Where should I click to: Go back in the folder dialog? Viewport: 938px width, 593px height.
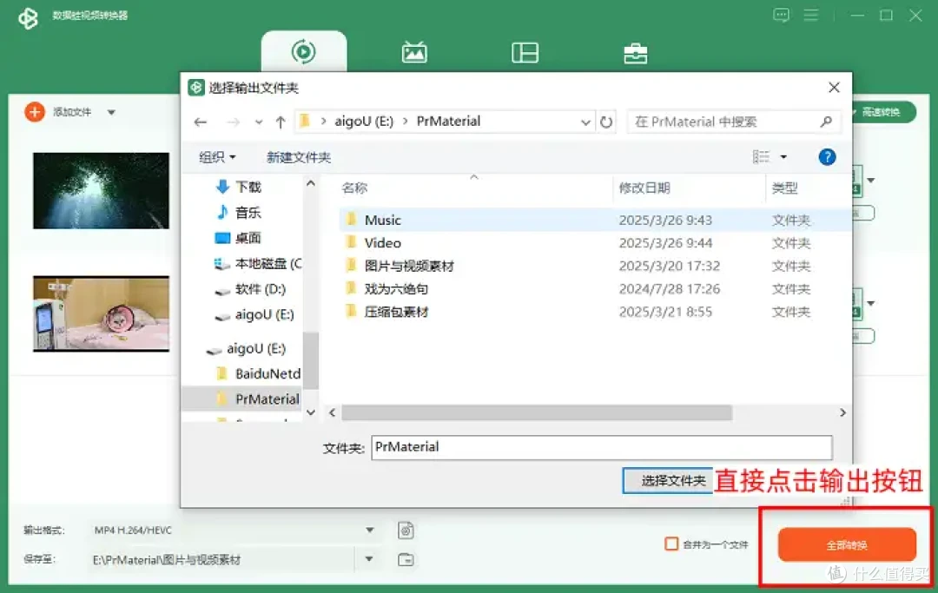(x=201, y=122)
